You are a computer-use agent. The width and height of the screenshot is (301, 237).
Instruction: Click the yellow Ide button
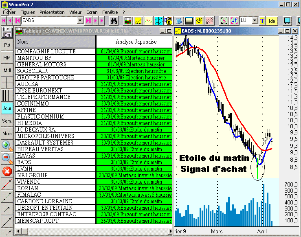pyautogui.click(x=272, y=21)
